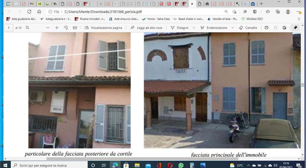Open the main facade photo

[222, 90]
